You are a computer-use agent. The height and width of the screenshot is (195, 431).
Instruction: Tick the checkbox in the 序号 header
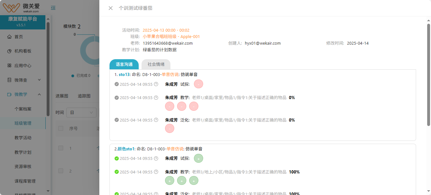[61, 129]
